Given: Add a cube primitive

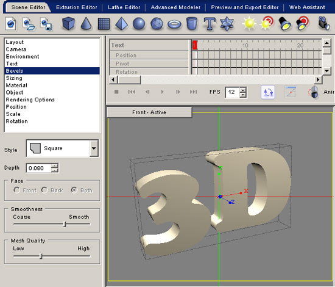Looking at the screenshot, I should (68, 24).
